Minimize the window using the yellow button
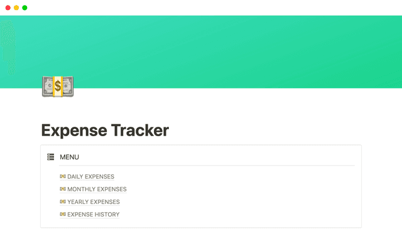 pyautogui.click(x=16, y=8)
